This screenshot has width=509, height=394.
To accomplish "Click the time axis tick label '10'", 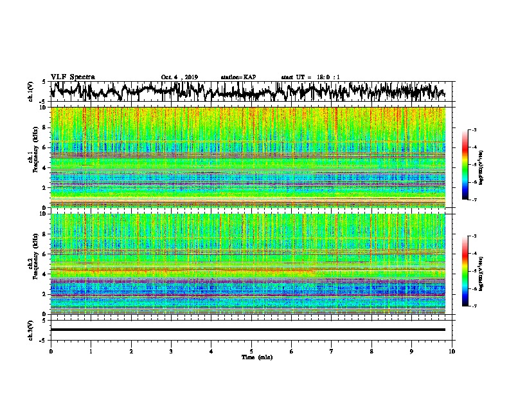I will [452, 352].
